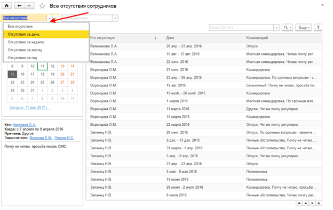The width and height of the screenshot is (333, 210).
Task: Click the Home icon button
Action: pos(6,6)
